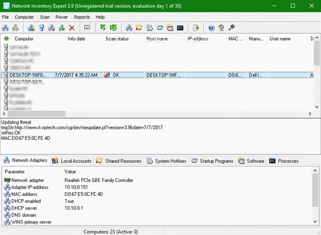Open the Reports menu
Viewport: 321px width, 235px height.
82,17
